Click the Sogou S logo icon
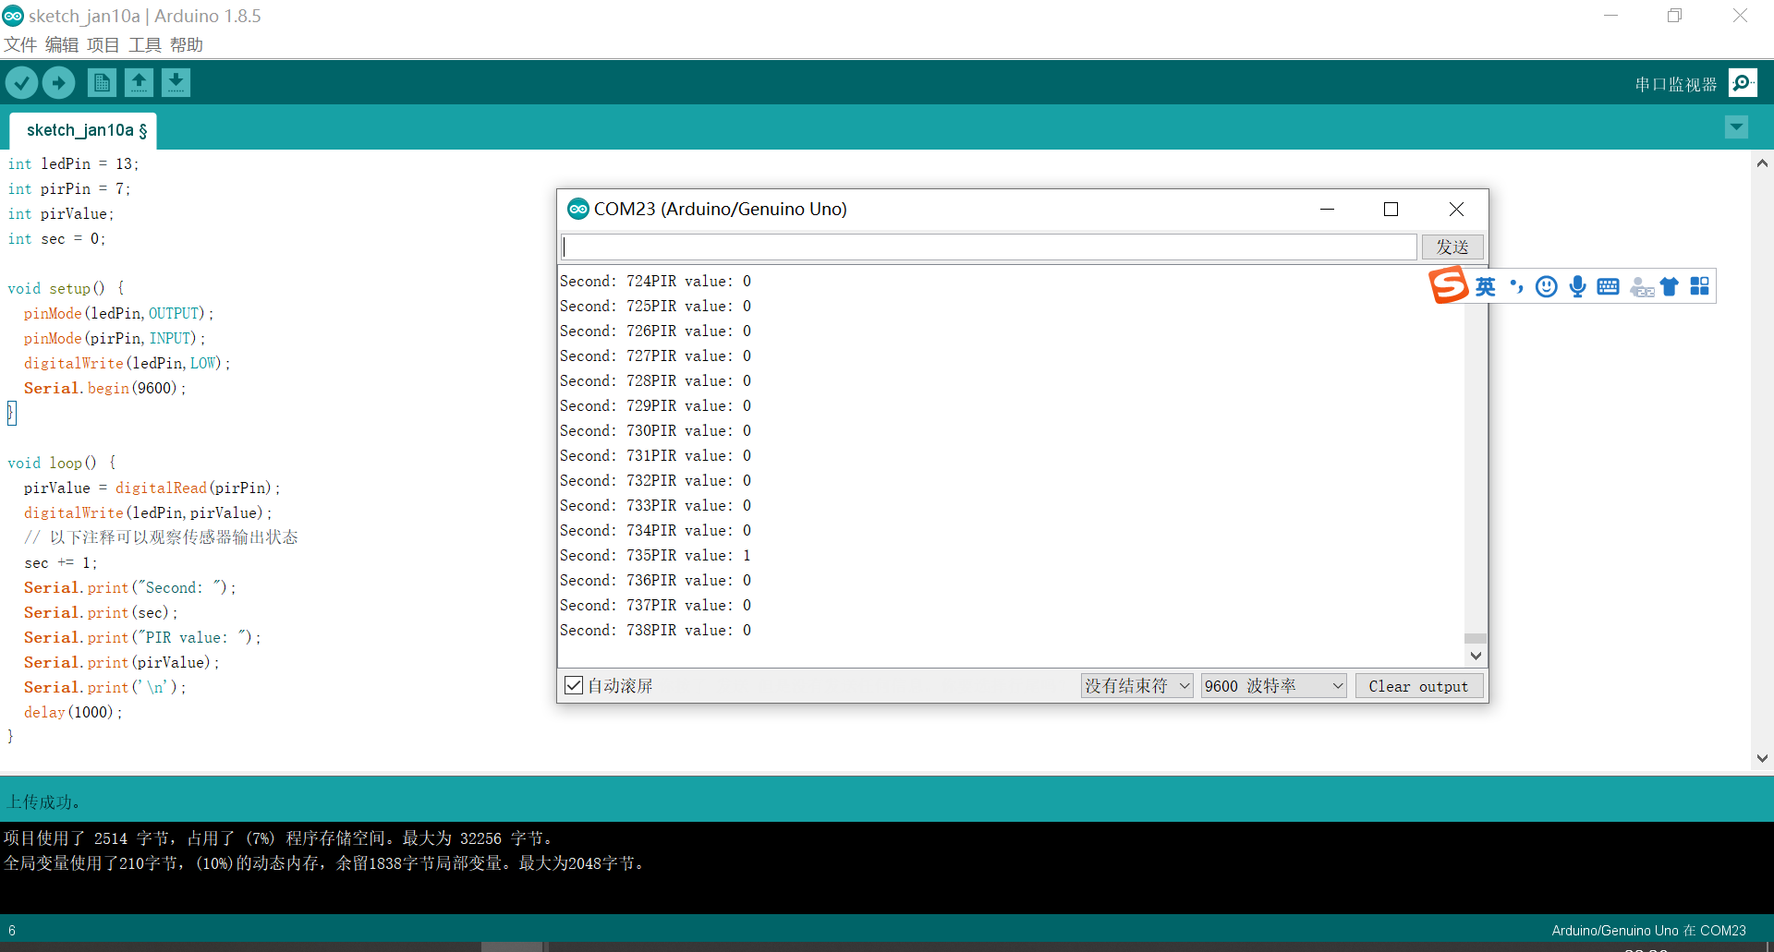 1448,285
